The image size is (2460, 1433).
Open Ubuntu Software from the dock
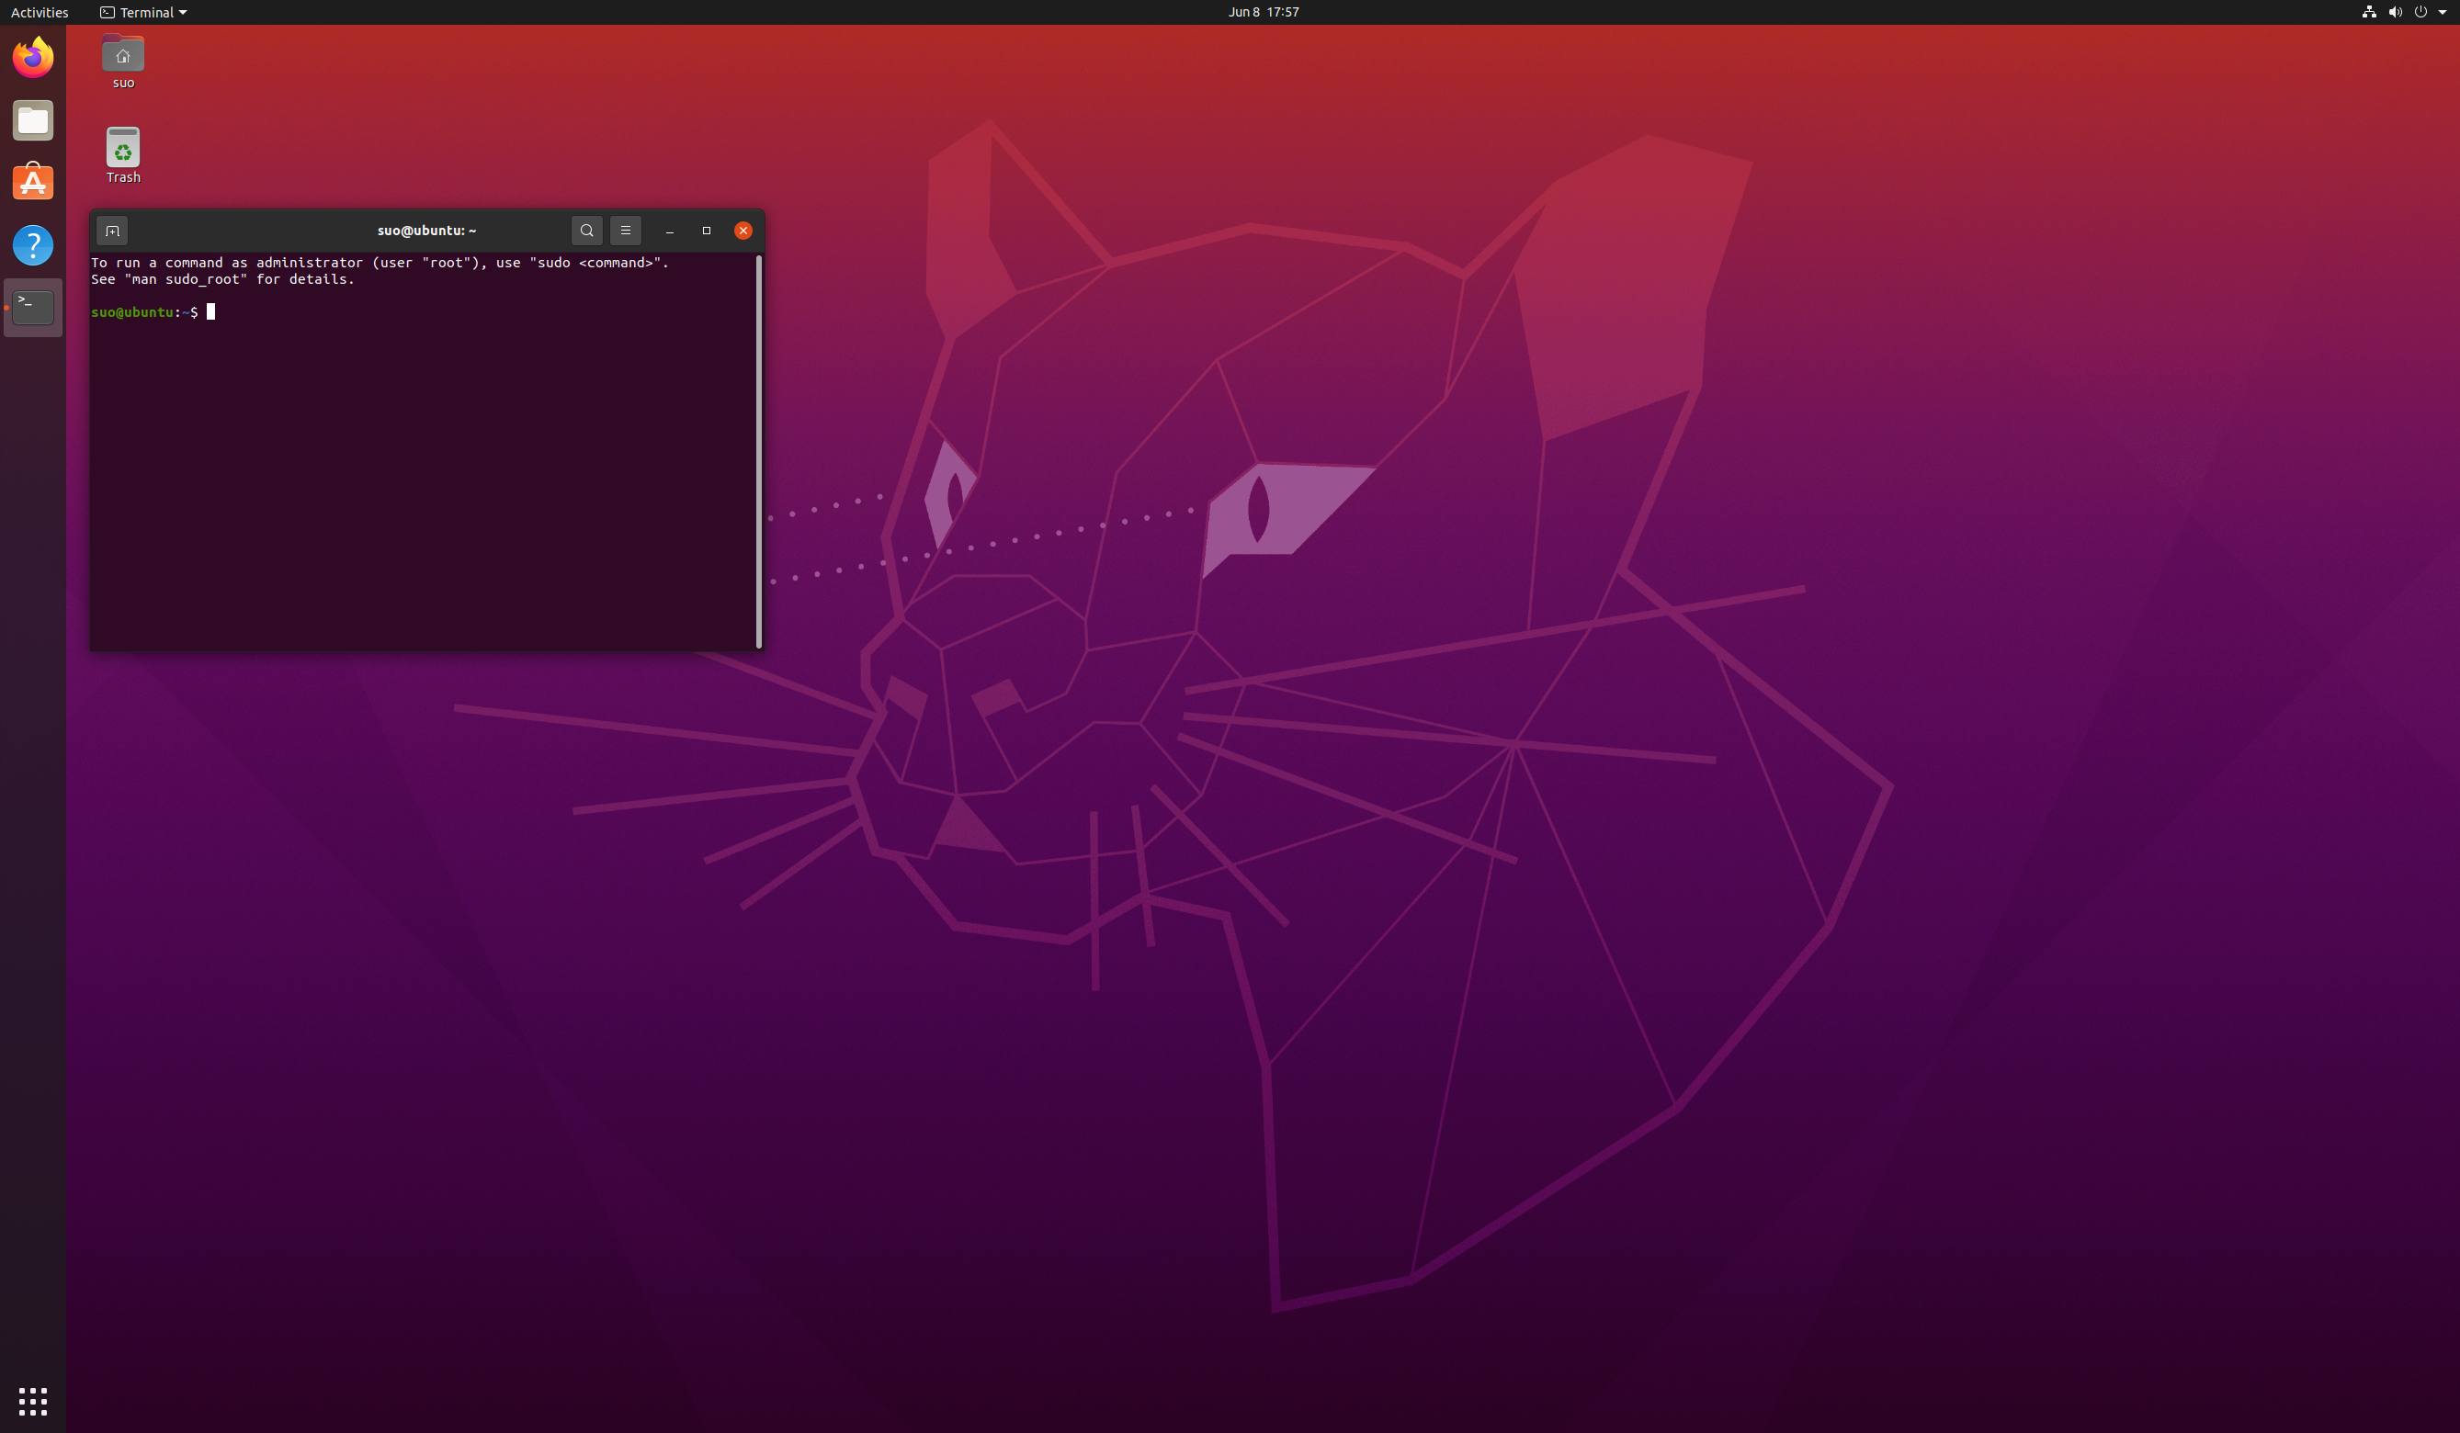33,183
